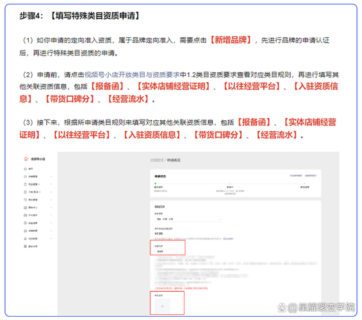Click 店铺管理 in the breadcrumb
The height and width of the screenshot is (320, 362).
tap(157, 160)
